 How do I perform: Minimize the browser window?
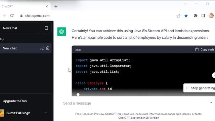(x=196, y=4)
